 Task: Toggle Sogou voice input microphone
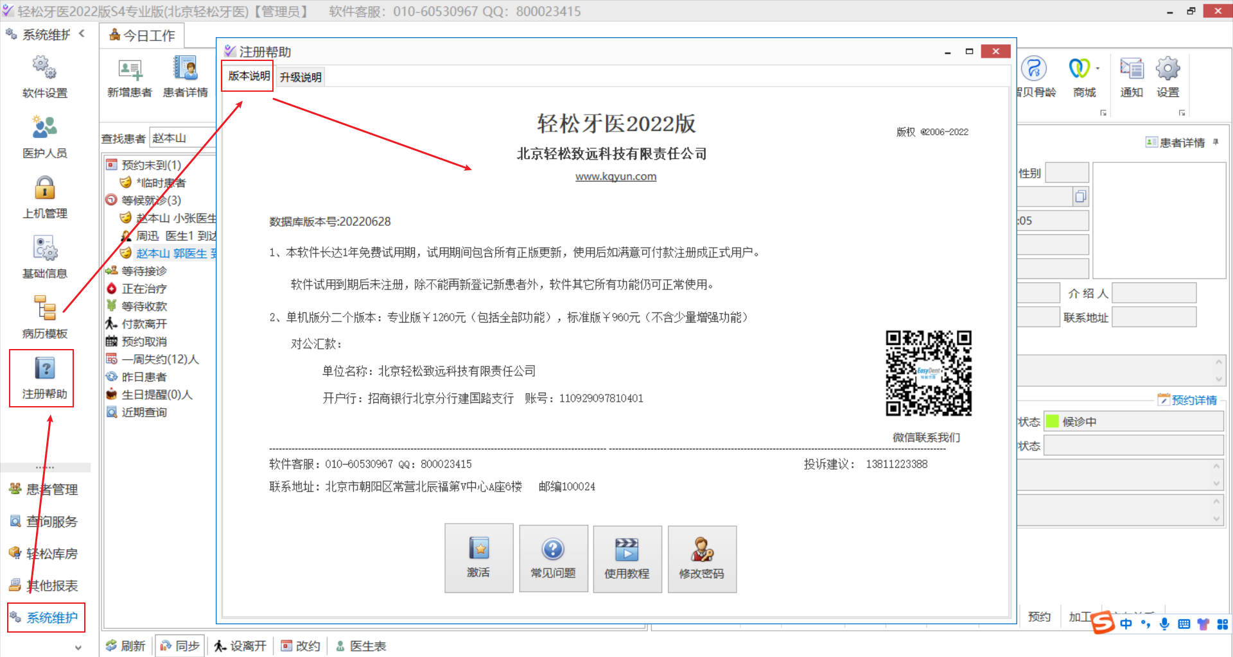1164,624
